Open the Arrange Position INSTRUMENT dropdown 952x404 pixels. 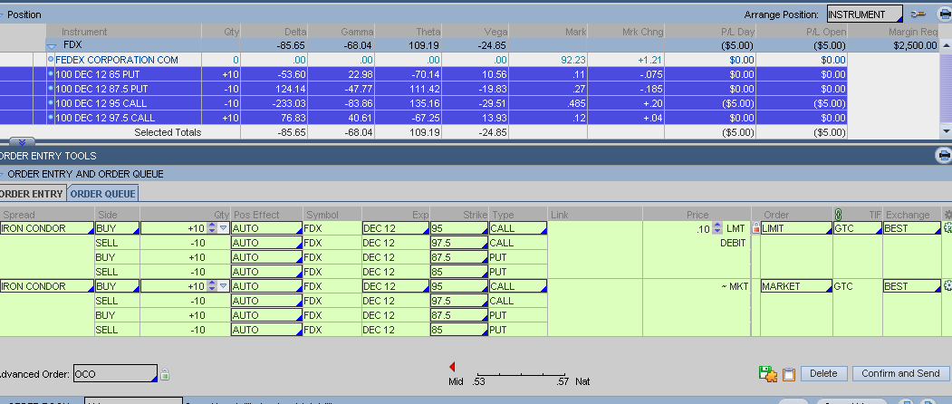pos(864,14)
